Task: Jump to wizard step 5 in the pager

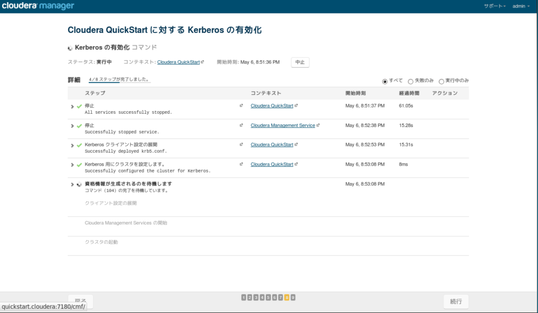Action: pyautogui.click(x=268, y=298)
